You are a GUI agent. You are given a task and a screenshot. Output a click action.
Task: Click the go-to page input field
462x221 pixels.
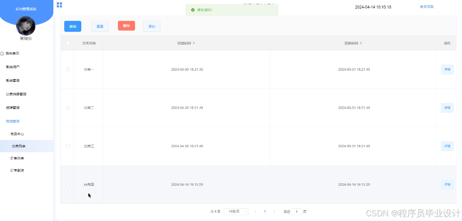297,212
